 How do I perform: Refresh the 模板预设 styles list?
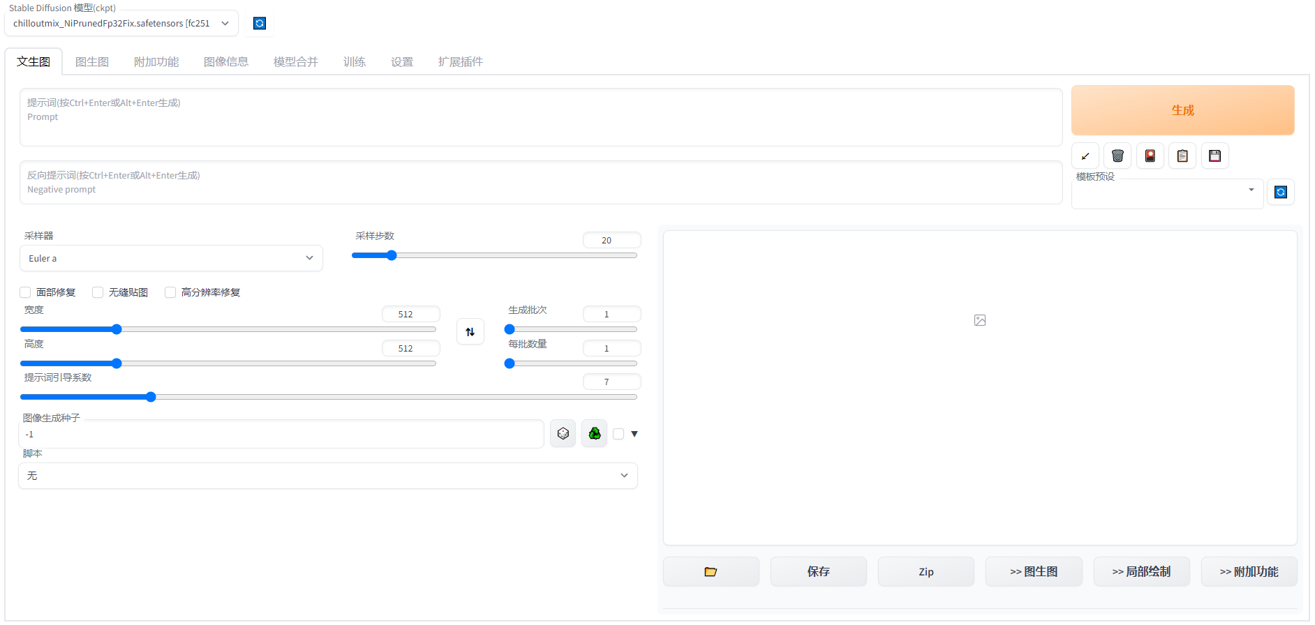[x=1281, y=193]
